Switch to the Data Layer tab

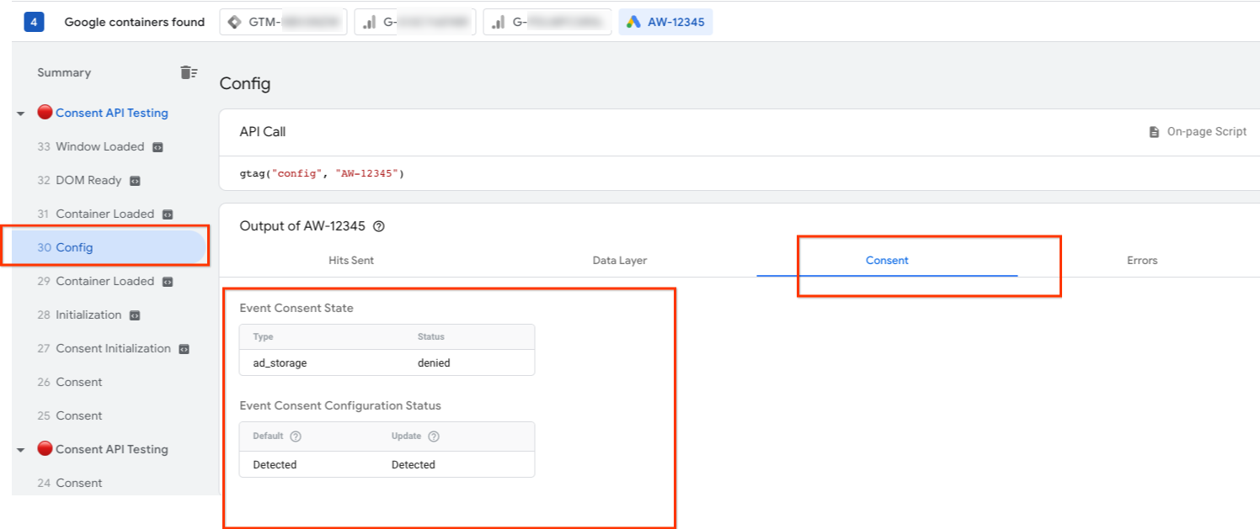[x=620, y=261]
